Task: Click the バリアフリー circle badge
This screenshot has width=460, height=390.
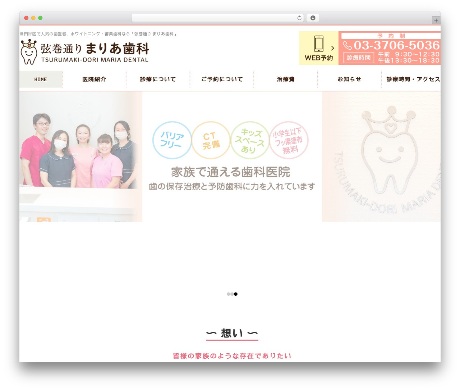Action: (x=172, y=140)
